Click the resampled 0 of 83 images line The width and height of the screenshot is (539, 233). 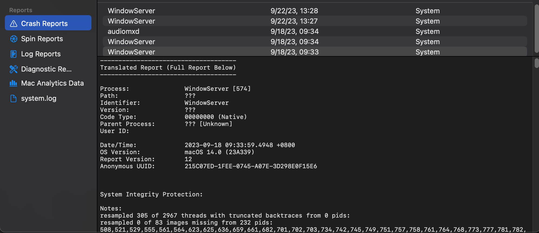point(186,222)
